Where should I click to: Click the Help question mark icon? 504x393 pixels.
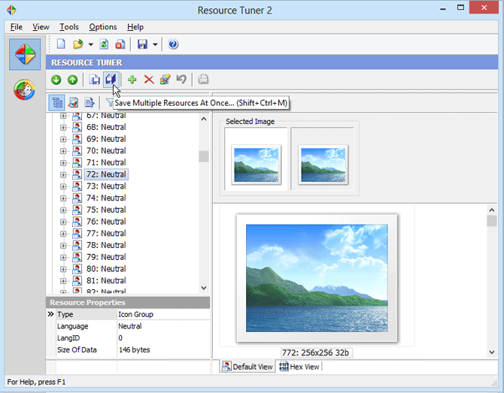coord(173,44)
